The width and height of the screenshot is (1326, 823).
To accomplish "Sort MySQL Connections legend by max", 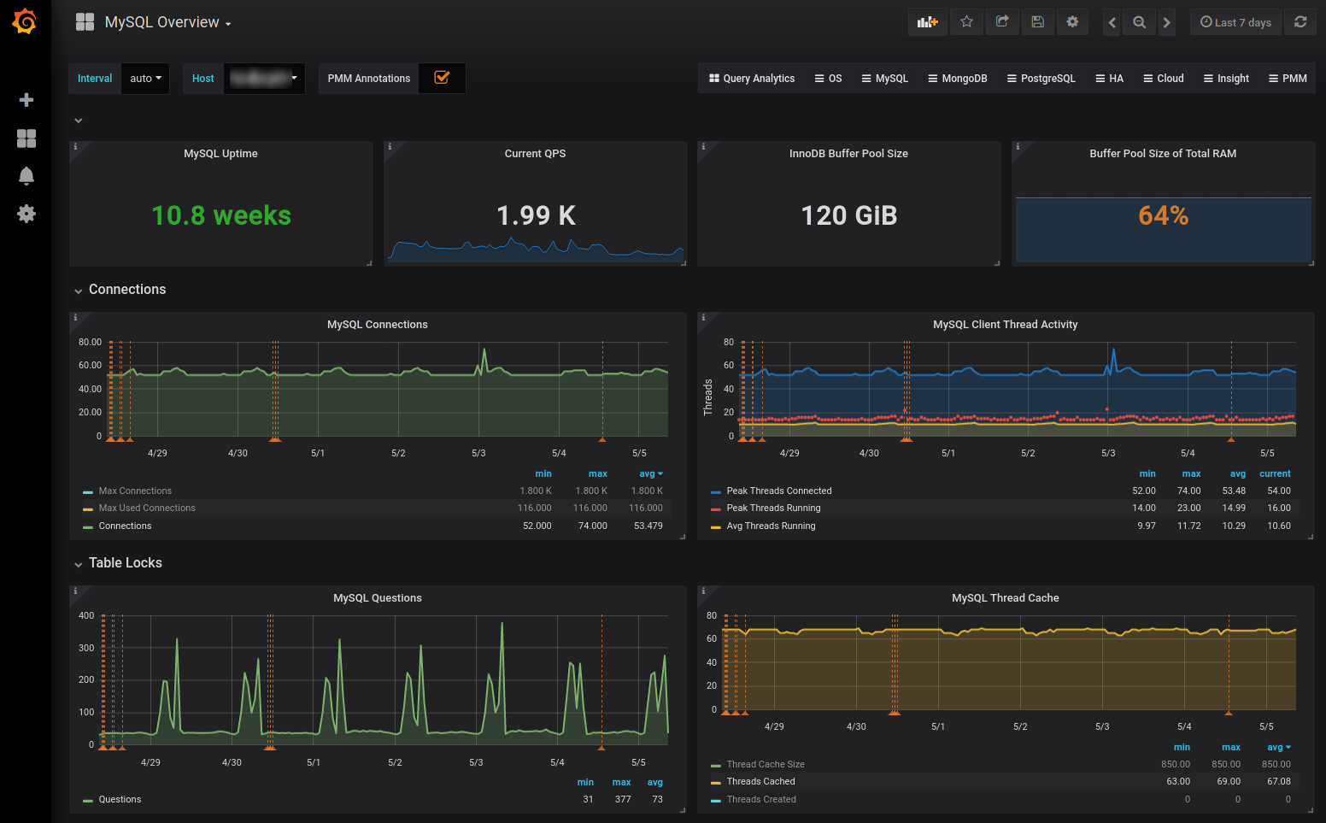I will click(597, 473).
